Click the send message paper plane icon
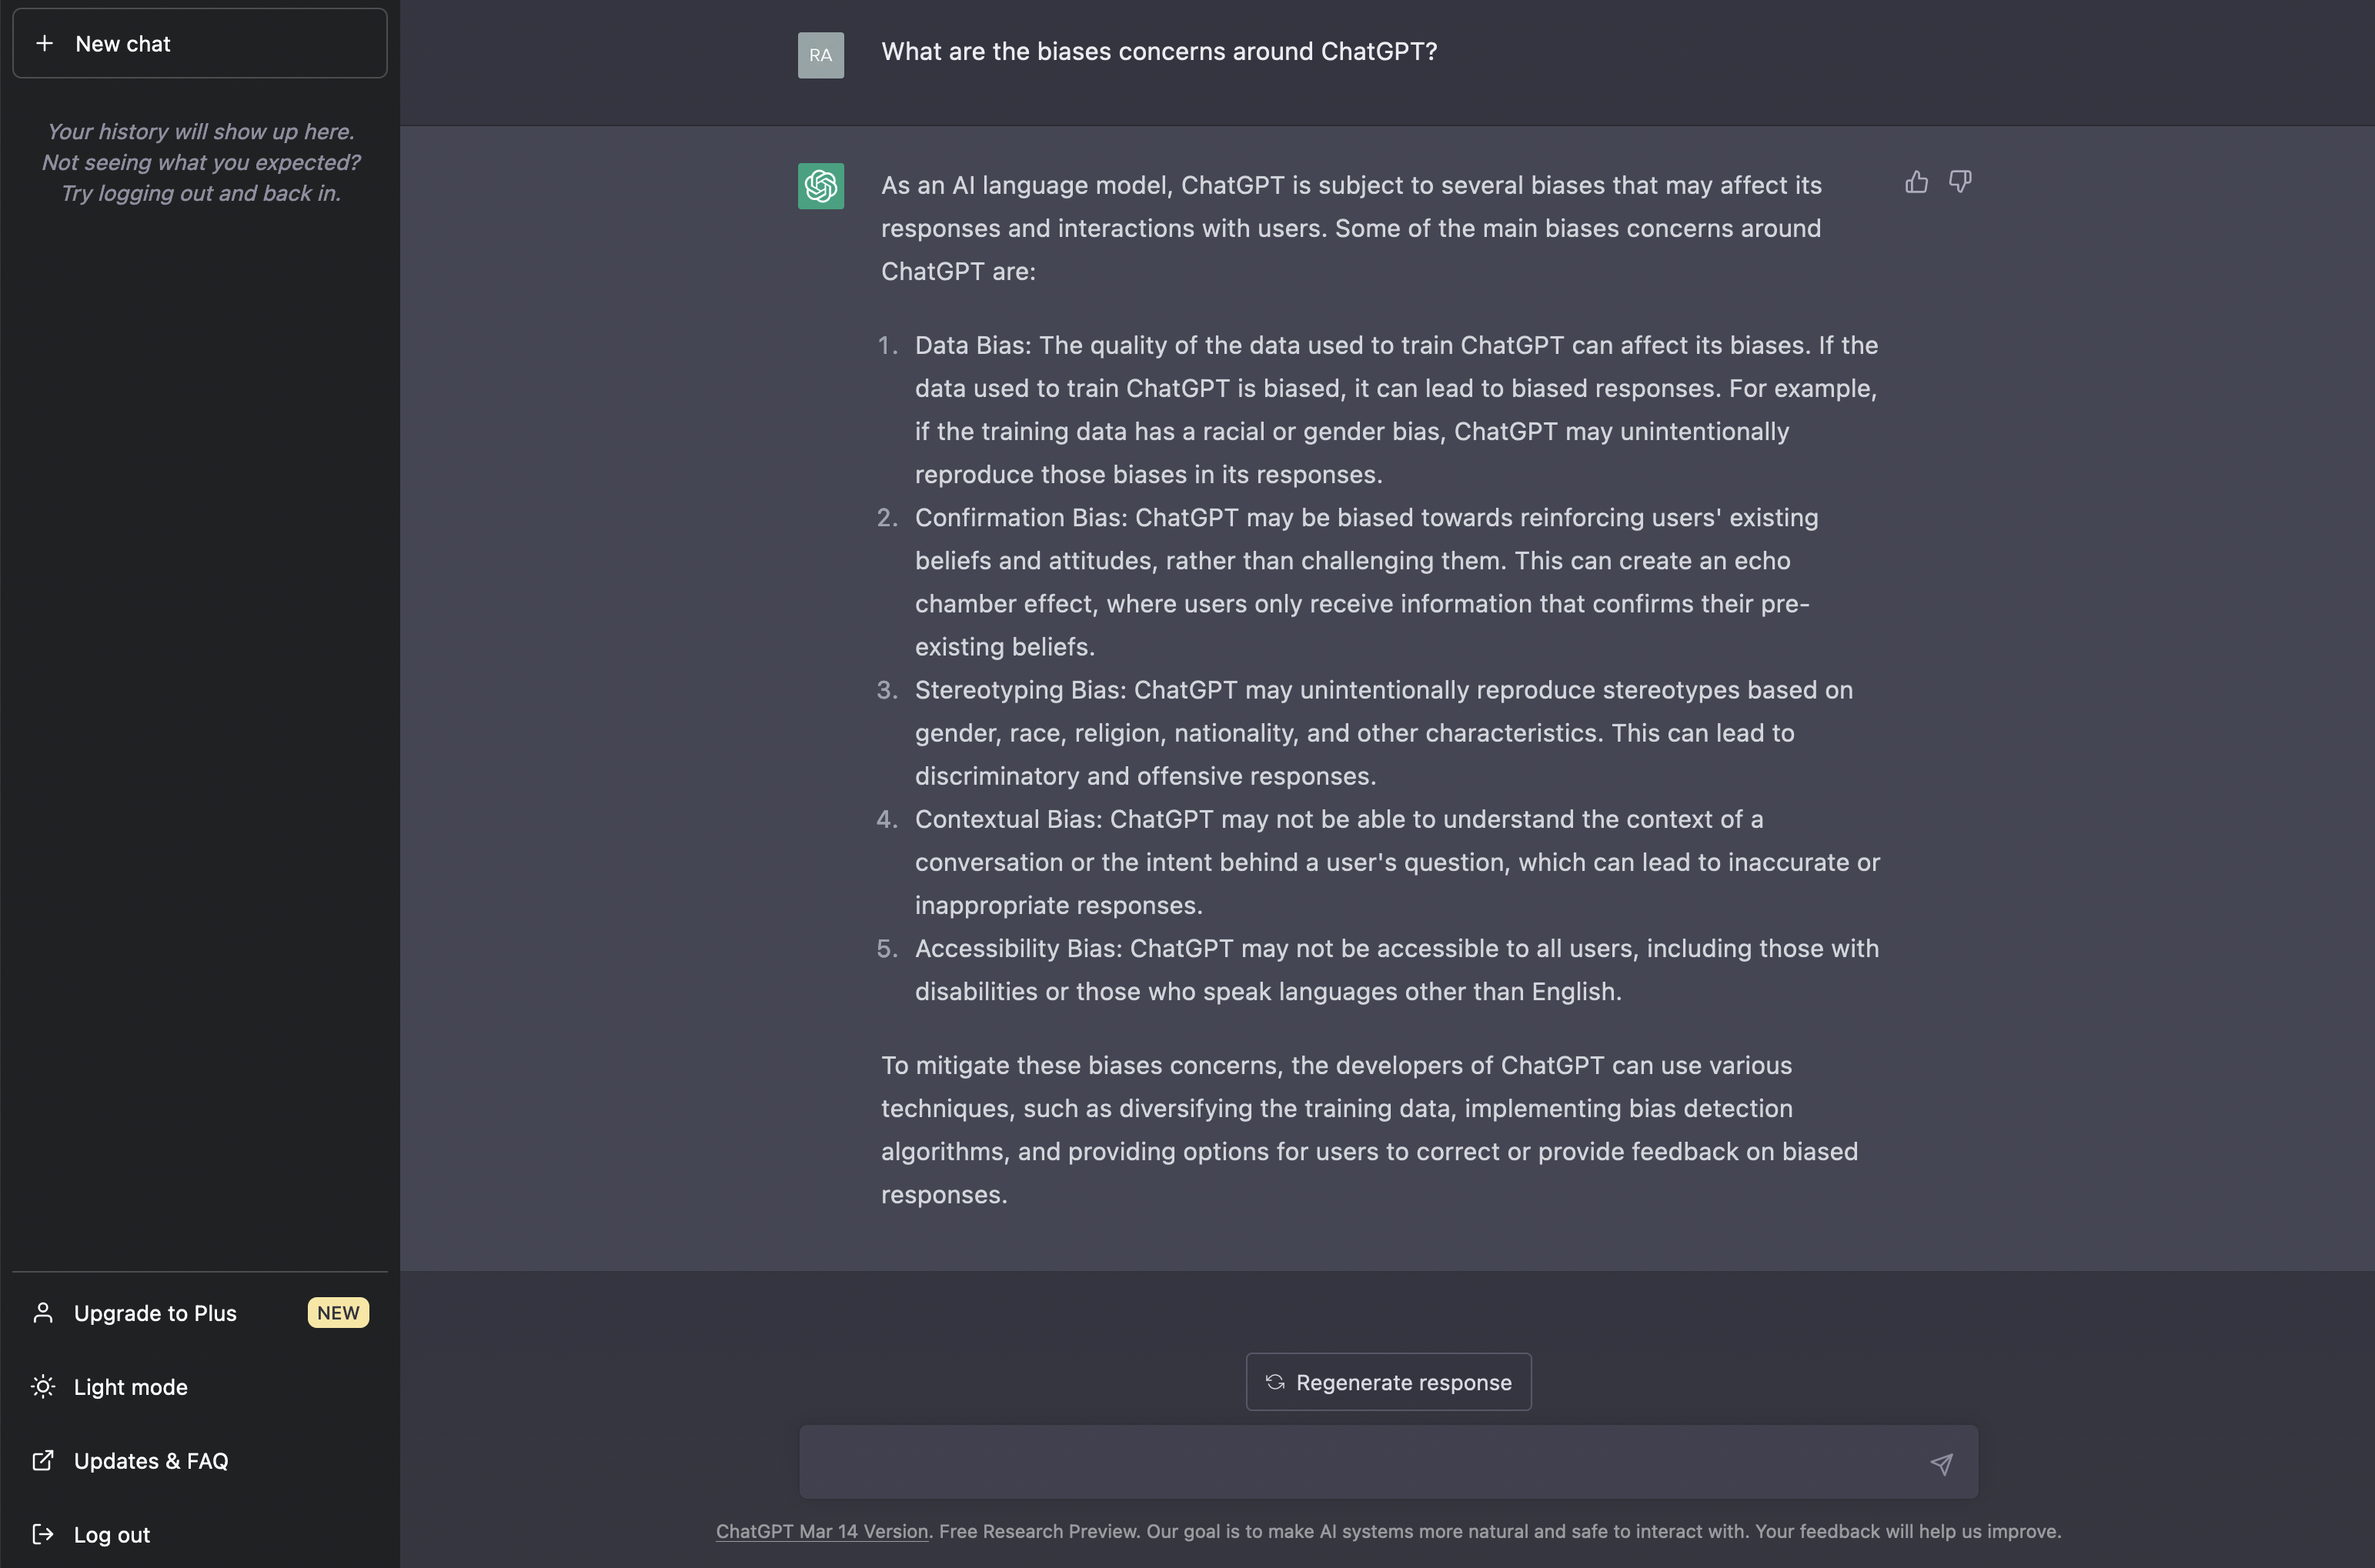The image size is (2375, 1568). click(x=1941, y=1463)
